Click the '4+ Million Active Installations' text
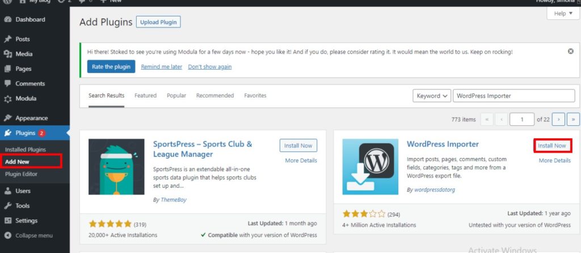This screenshot has height=253, width=581. click(380, 225)
